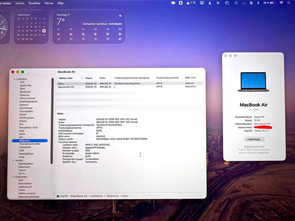Screen dimensions: 295x221
Task: Select Tallennus in the sidebar
Action: click(x=30, y=141)
